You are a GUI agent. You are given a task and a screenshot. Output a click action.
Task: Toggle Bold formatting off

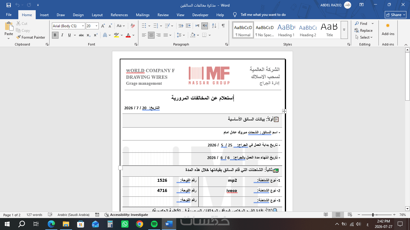(x=55, y=35)
